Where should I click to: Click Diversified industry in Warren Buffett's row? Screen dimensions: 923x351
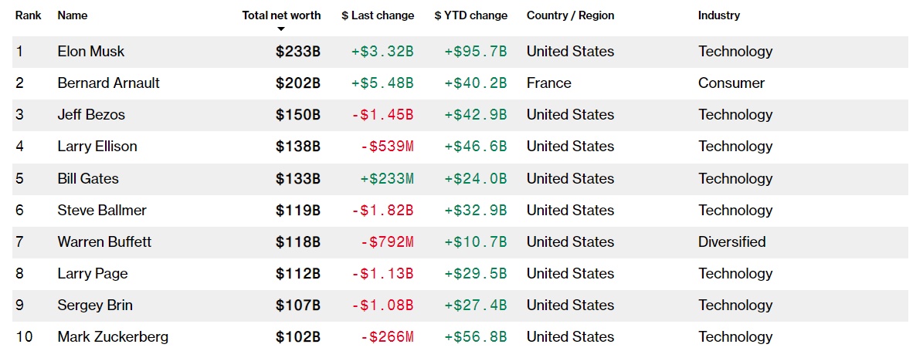732,242
